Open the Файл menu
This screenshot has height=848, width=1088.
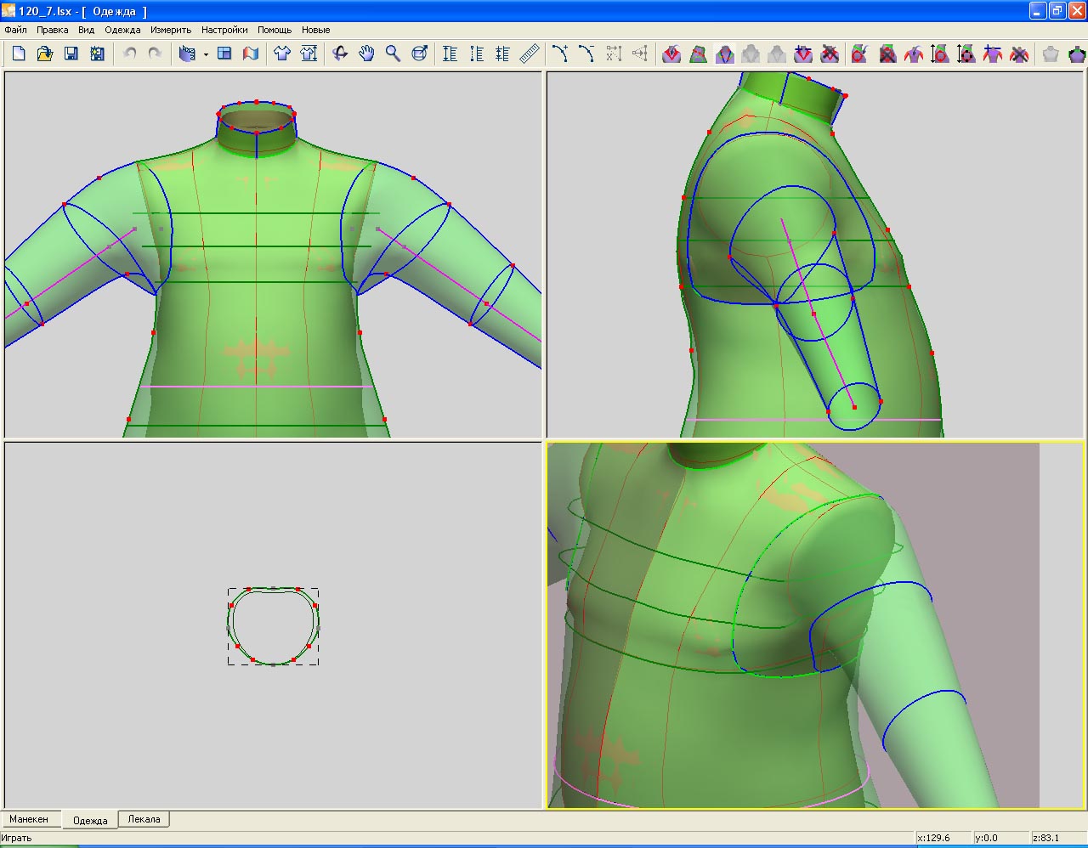(15, 30)
